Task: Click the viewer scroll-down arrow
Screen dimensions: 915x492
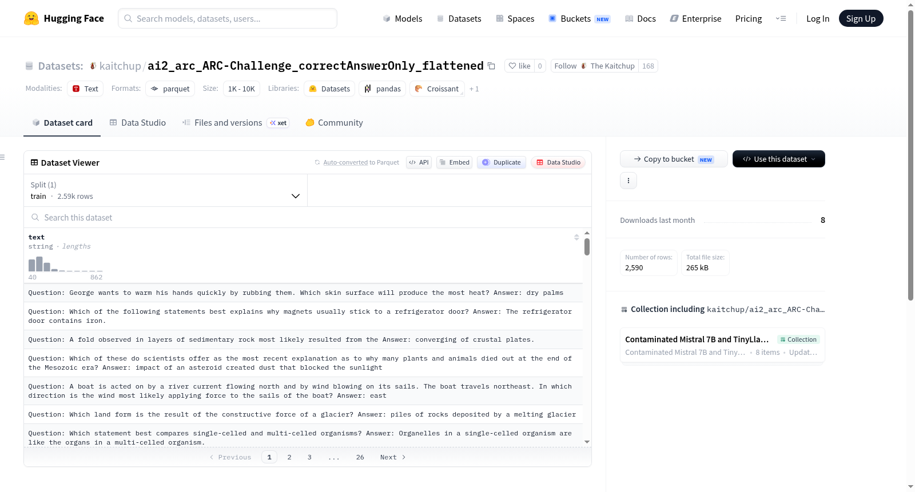Action: click(587, 442)
